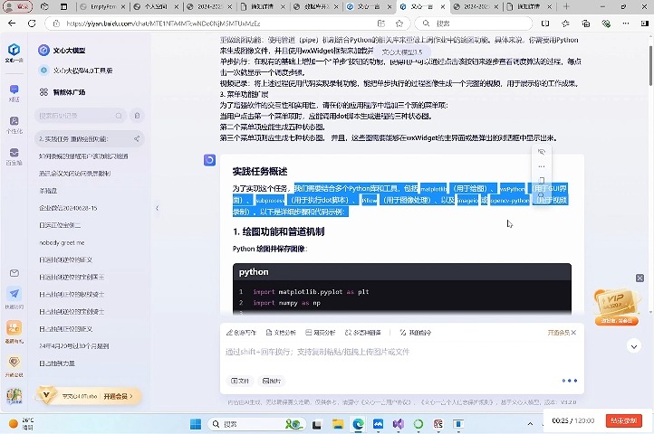Select 文心大模型4.0工具版 entry
The height and width of the screenshot is (434, 654).
pos(82,71)
